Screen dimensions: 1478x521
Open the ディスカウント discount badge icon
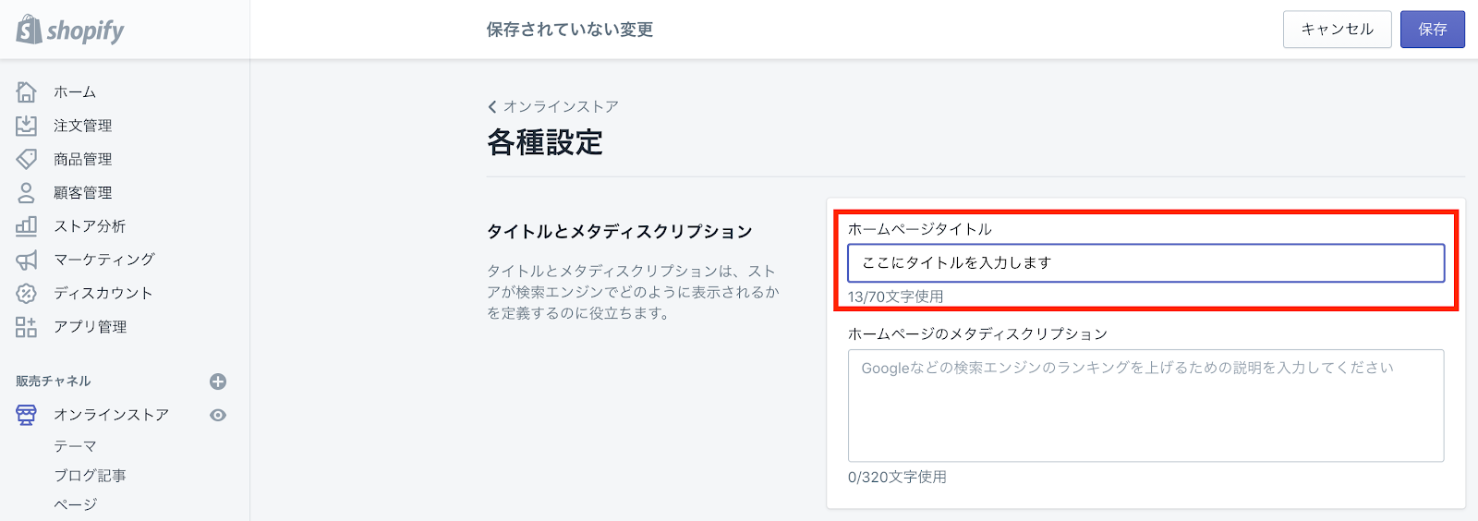point(27,293)
